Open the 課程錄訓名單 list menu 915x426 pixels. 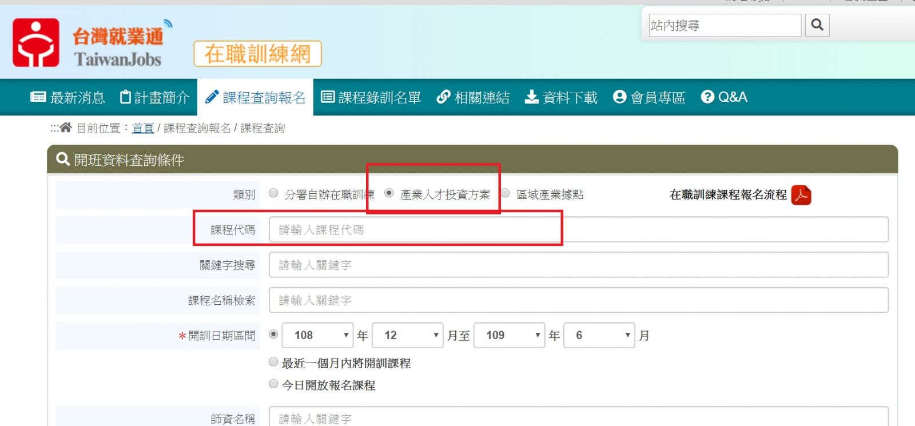coord(371,98)
